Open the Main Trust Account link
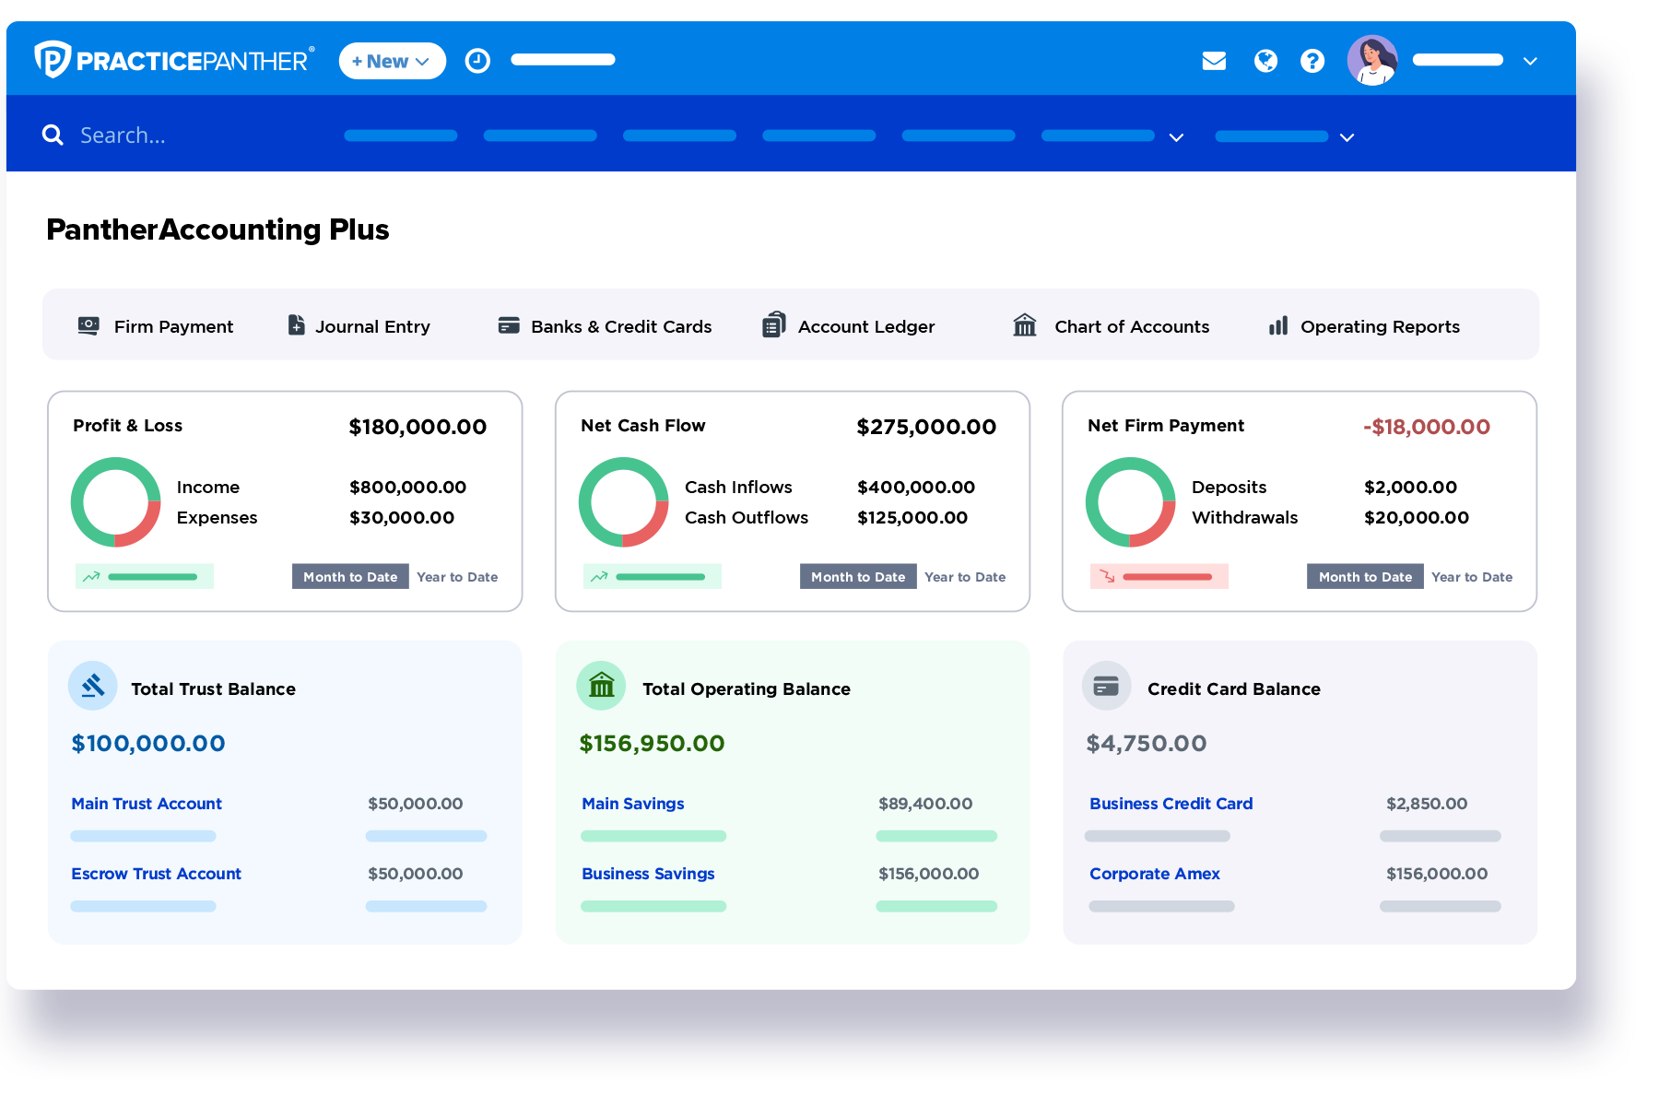The image size is (1659, 1106). point(147,804)
